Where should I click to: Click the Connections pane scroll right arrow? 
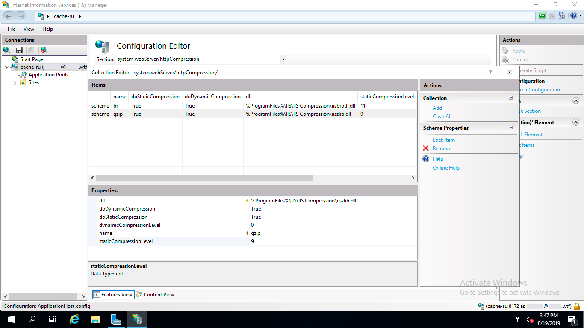click(83, 296)
